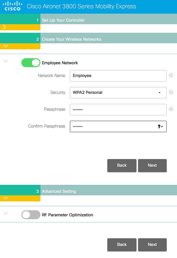Click the Cisco logo in header
The image size is (177, 258).
[x=13, y=6]
